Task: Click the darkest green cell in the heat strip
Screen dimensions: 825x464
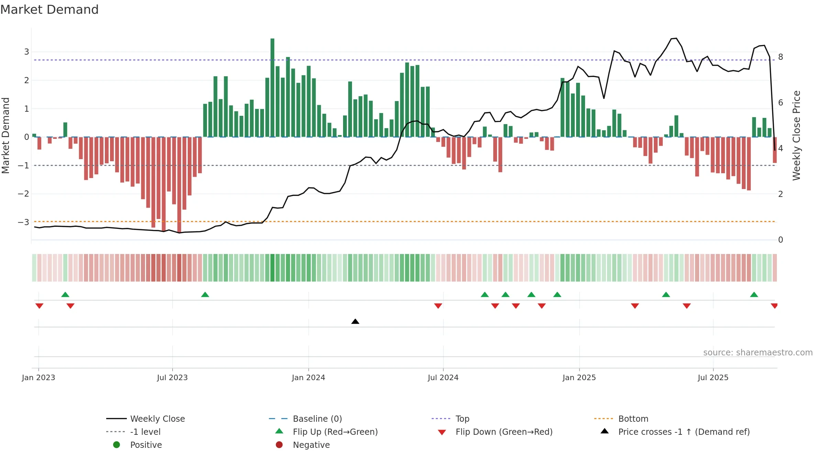Action: point(272,268)
